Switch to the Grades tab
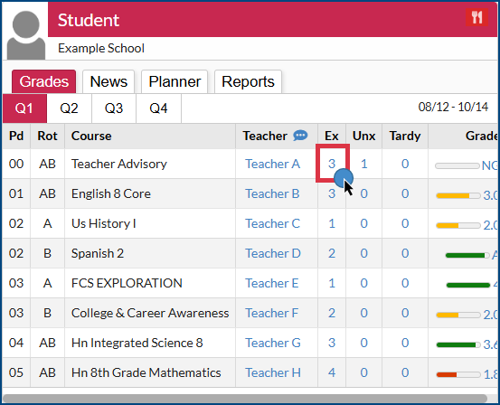This screenshot has width=500, height=405. (x=44, y=81)
